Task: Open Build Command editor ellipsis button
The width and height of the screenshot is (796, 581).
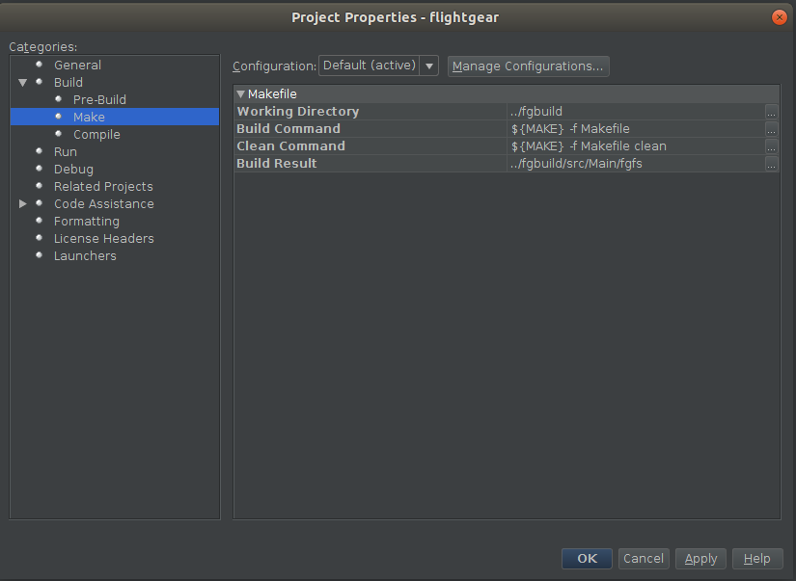Action: (771, 129)
